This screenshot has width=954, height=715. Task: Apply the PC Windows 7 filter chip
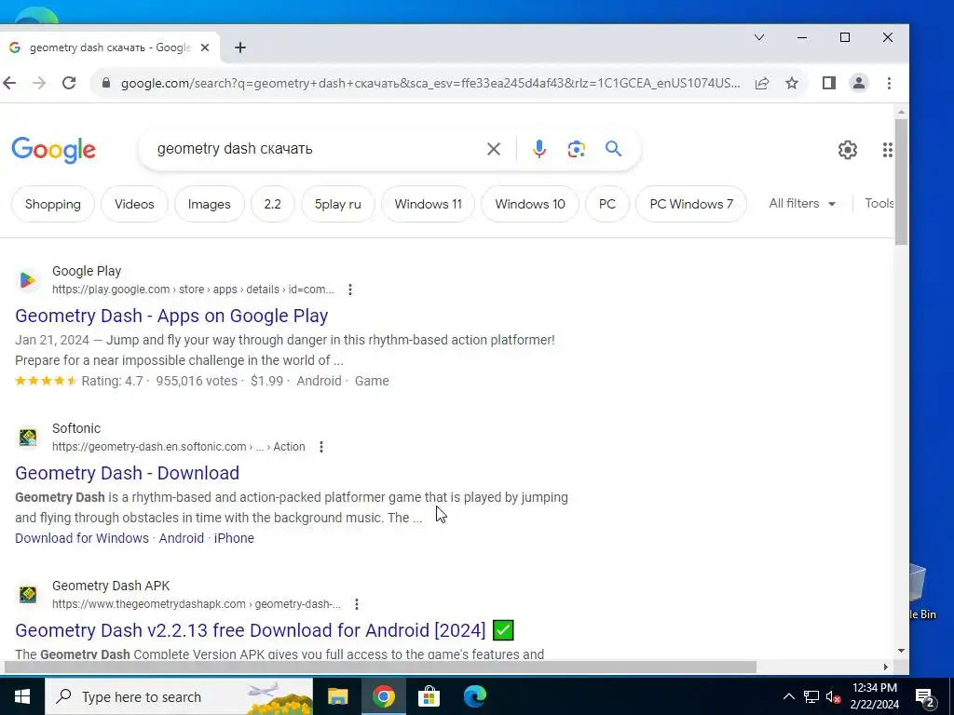(691, 204)
